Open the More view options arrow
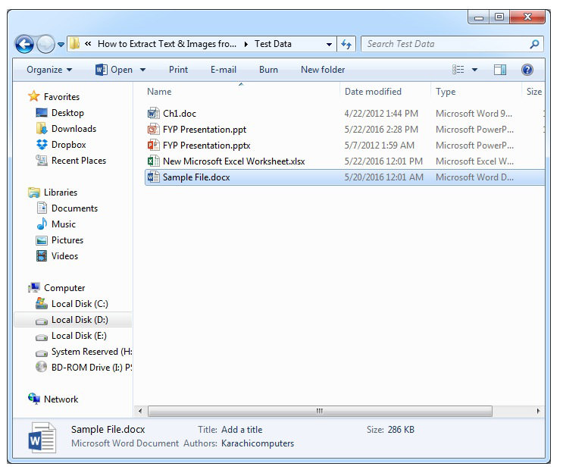Screen dimensions: 563x476 pos(474,70)
